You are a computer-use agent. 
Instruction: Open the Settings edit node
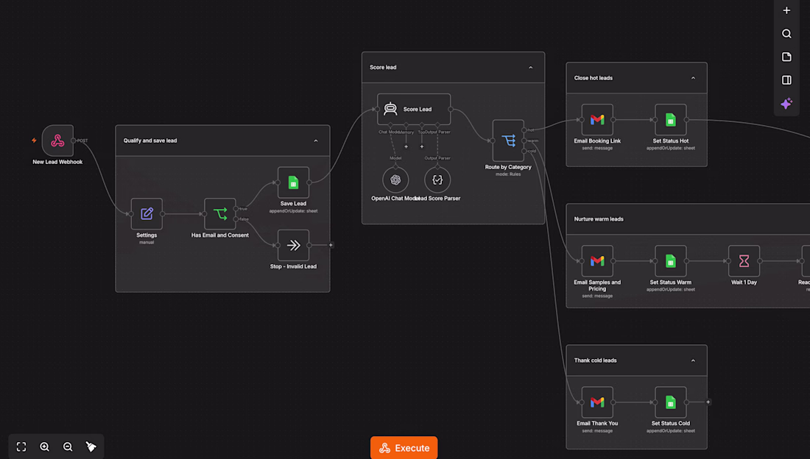coord(147,214)
